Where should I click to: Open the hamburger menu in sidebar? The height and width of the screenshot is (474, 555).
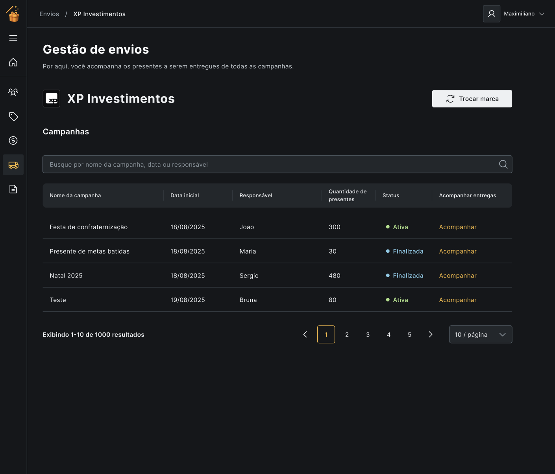coord(13,38)
